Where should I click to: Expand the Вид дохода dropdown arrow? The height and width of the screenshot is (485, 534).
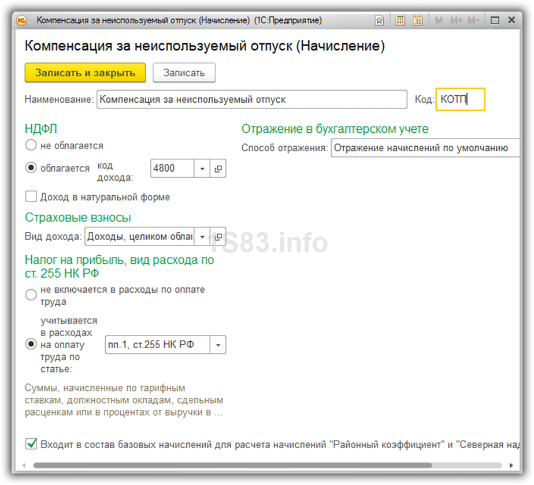click(202, 237)
